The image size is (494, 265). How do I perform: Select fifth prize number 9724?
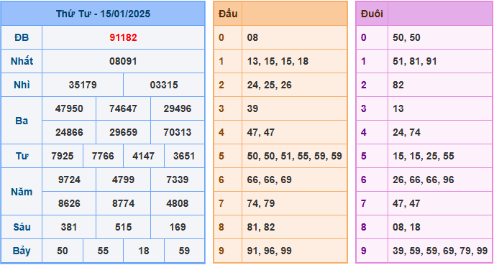click(x=69, y=180)
